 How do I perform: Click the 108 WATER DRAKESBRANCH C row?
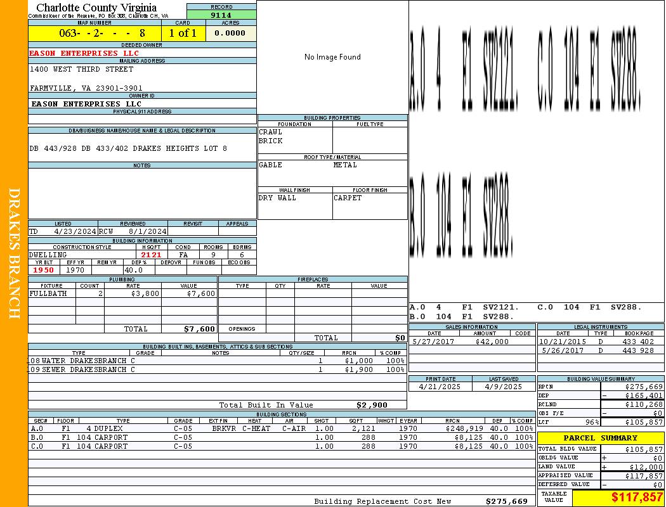point(218,361)
